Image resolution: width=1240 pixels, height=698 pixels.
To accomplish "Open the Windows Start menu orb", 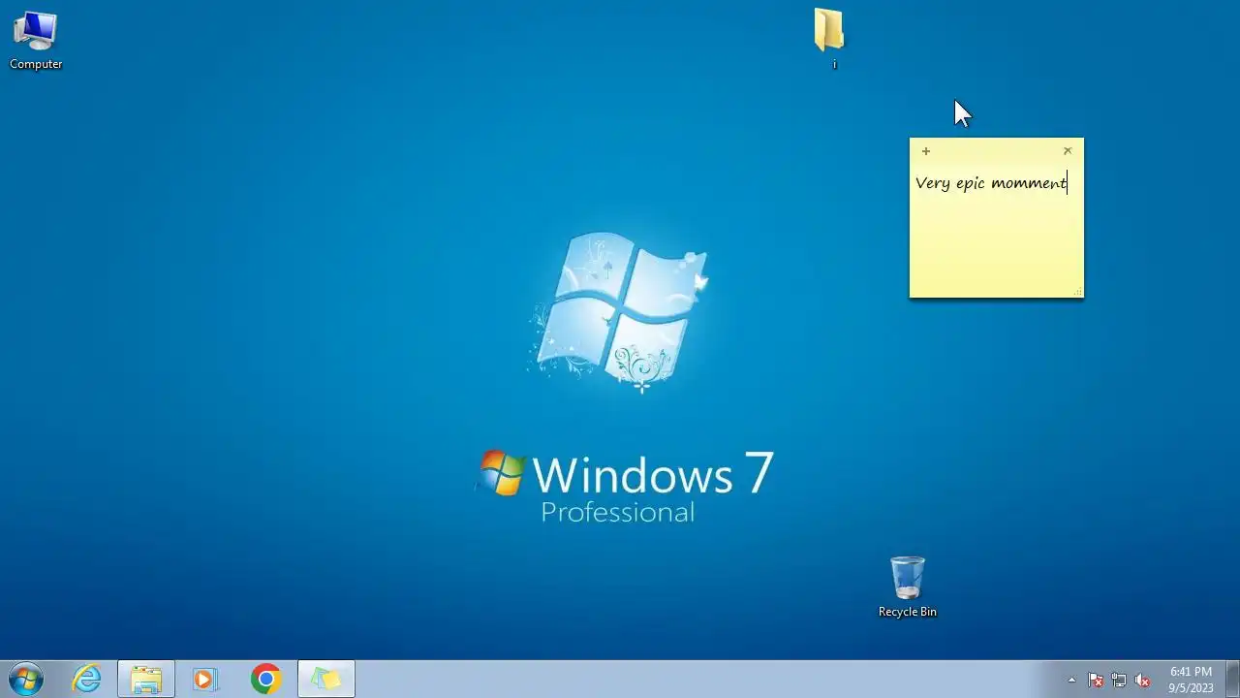I will (x=26, y=679).
